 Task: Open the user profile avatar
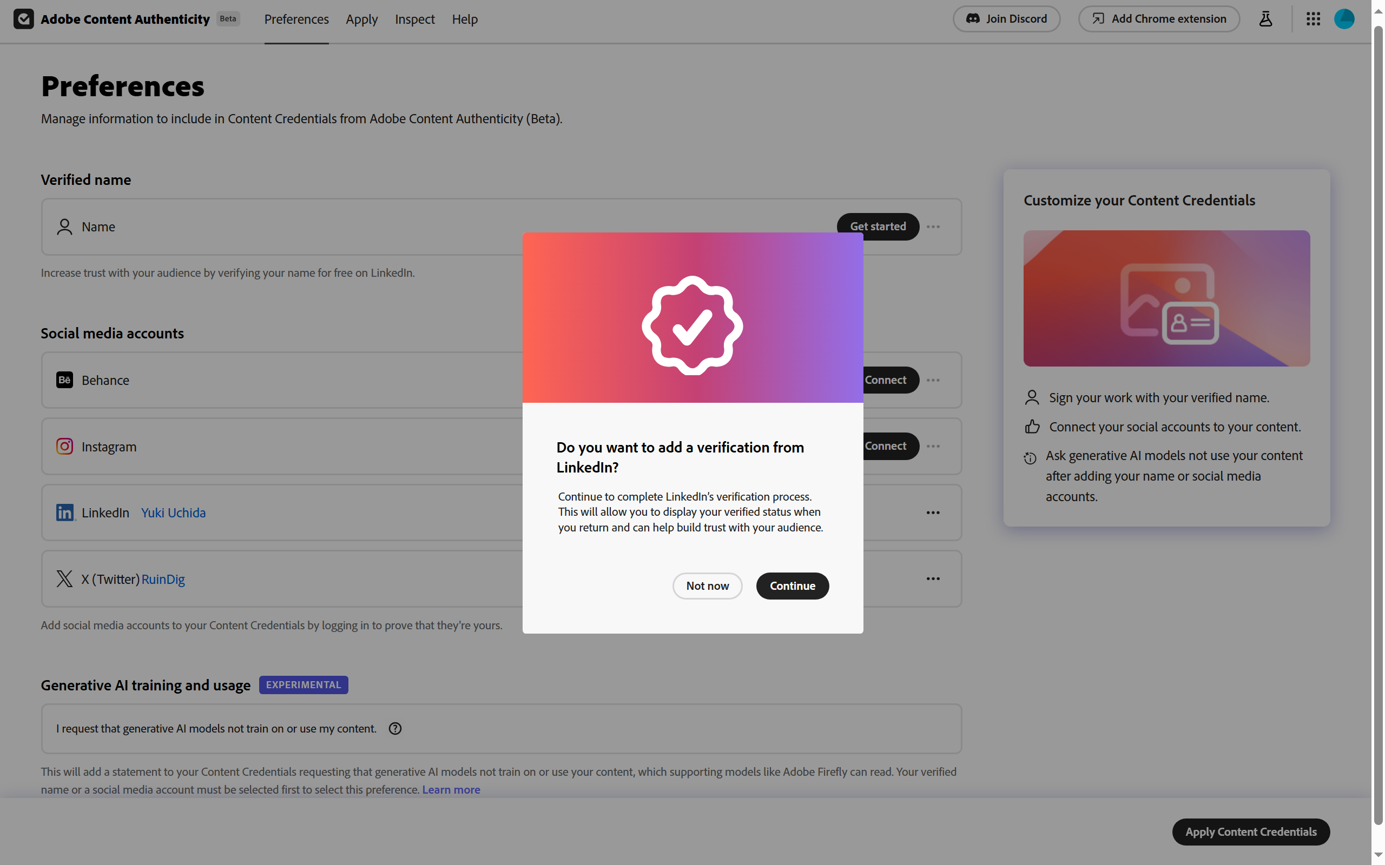tap(1344, 19)
